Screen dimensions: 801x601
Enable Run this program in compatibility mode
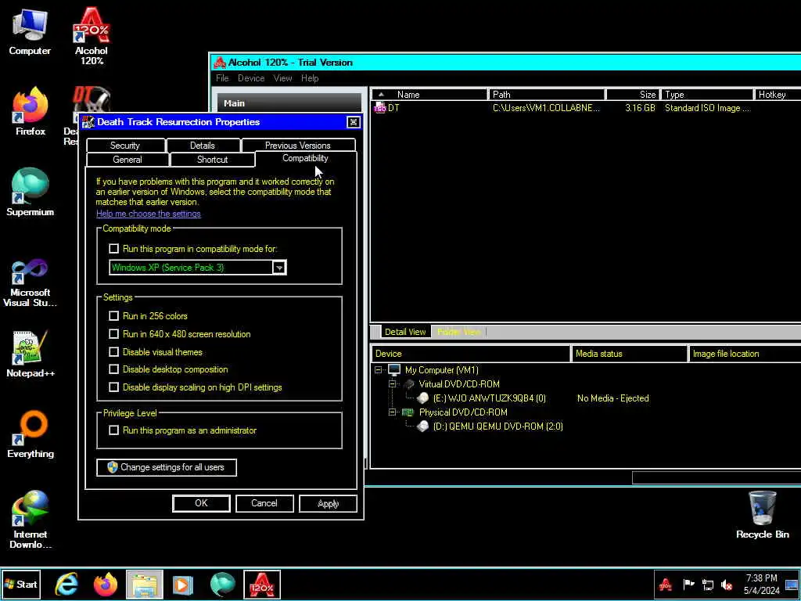coord(114,249)
